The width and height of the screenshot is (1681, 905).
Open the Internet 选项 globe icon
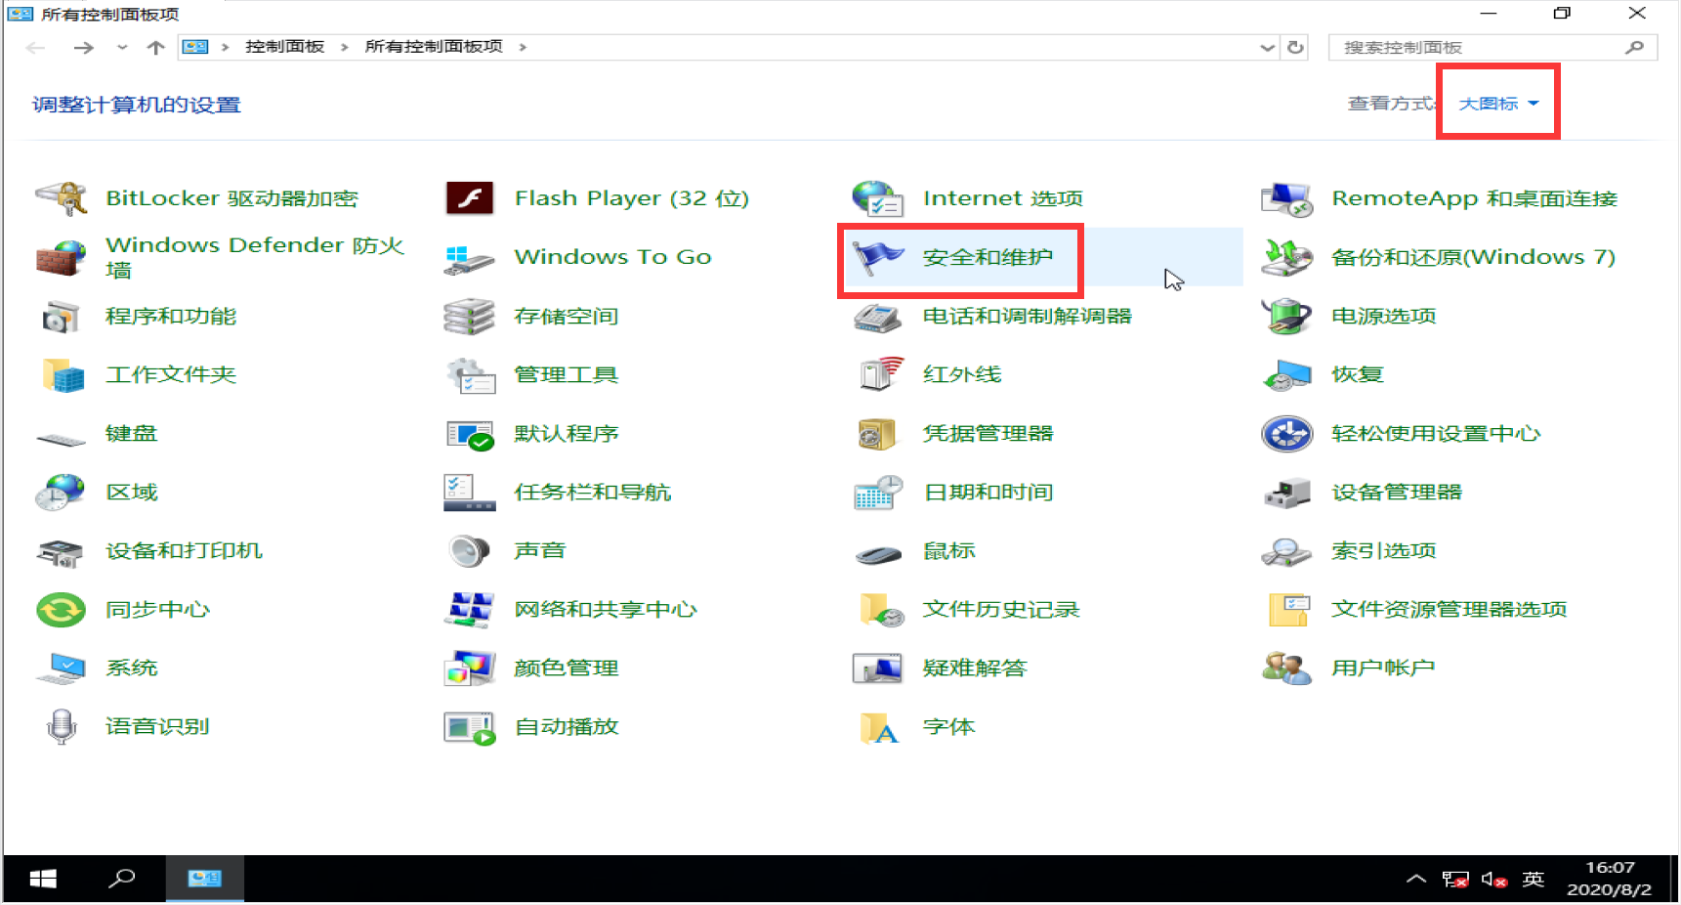click(x=877, y=198)
